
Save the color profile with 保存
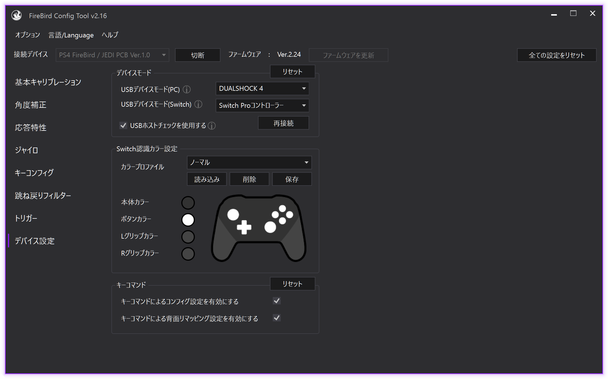(292, 179)
